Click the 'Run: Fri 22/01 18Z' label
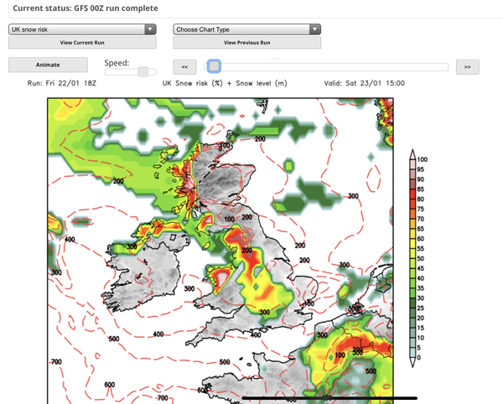The height and width of the screenshot is (404, 503). click(62, 84)
